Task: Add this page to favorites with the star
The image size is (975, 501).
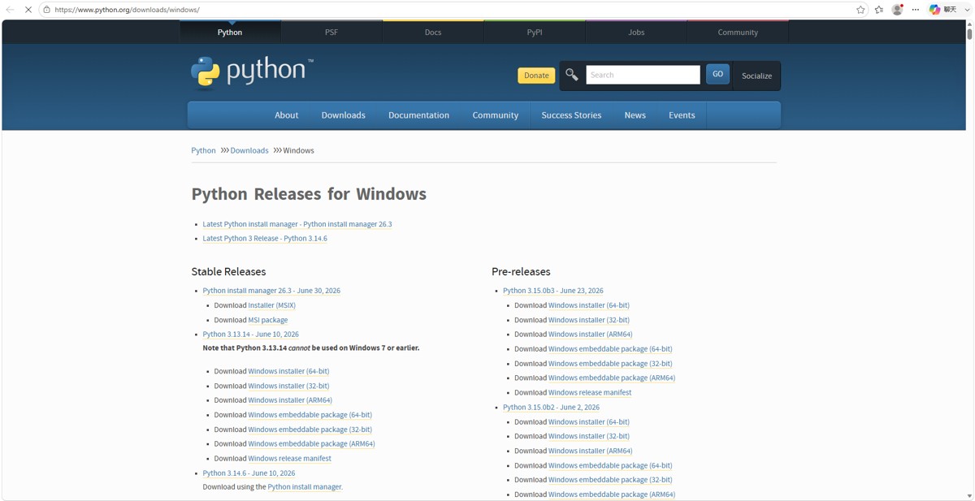Action: point(860,10)
